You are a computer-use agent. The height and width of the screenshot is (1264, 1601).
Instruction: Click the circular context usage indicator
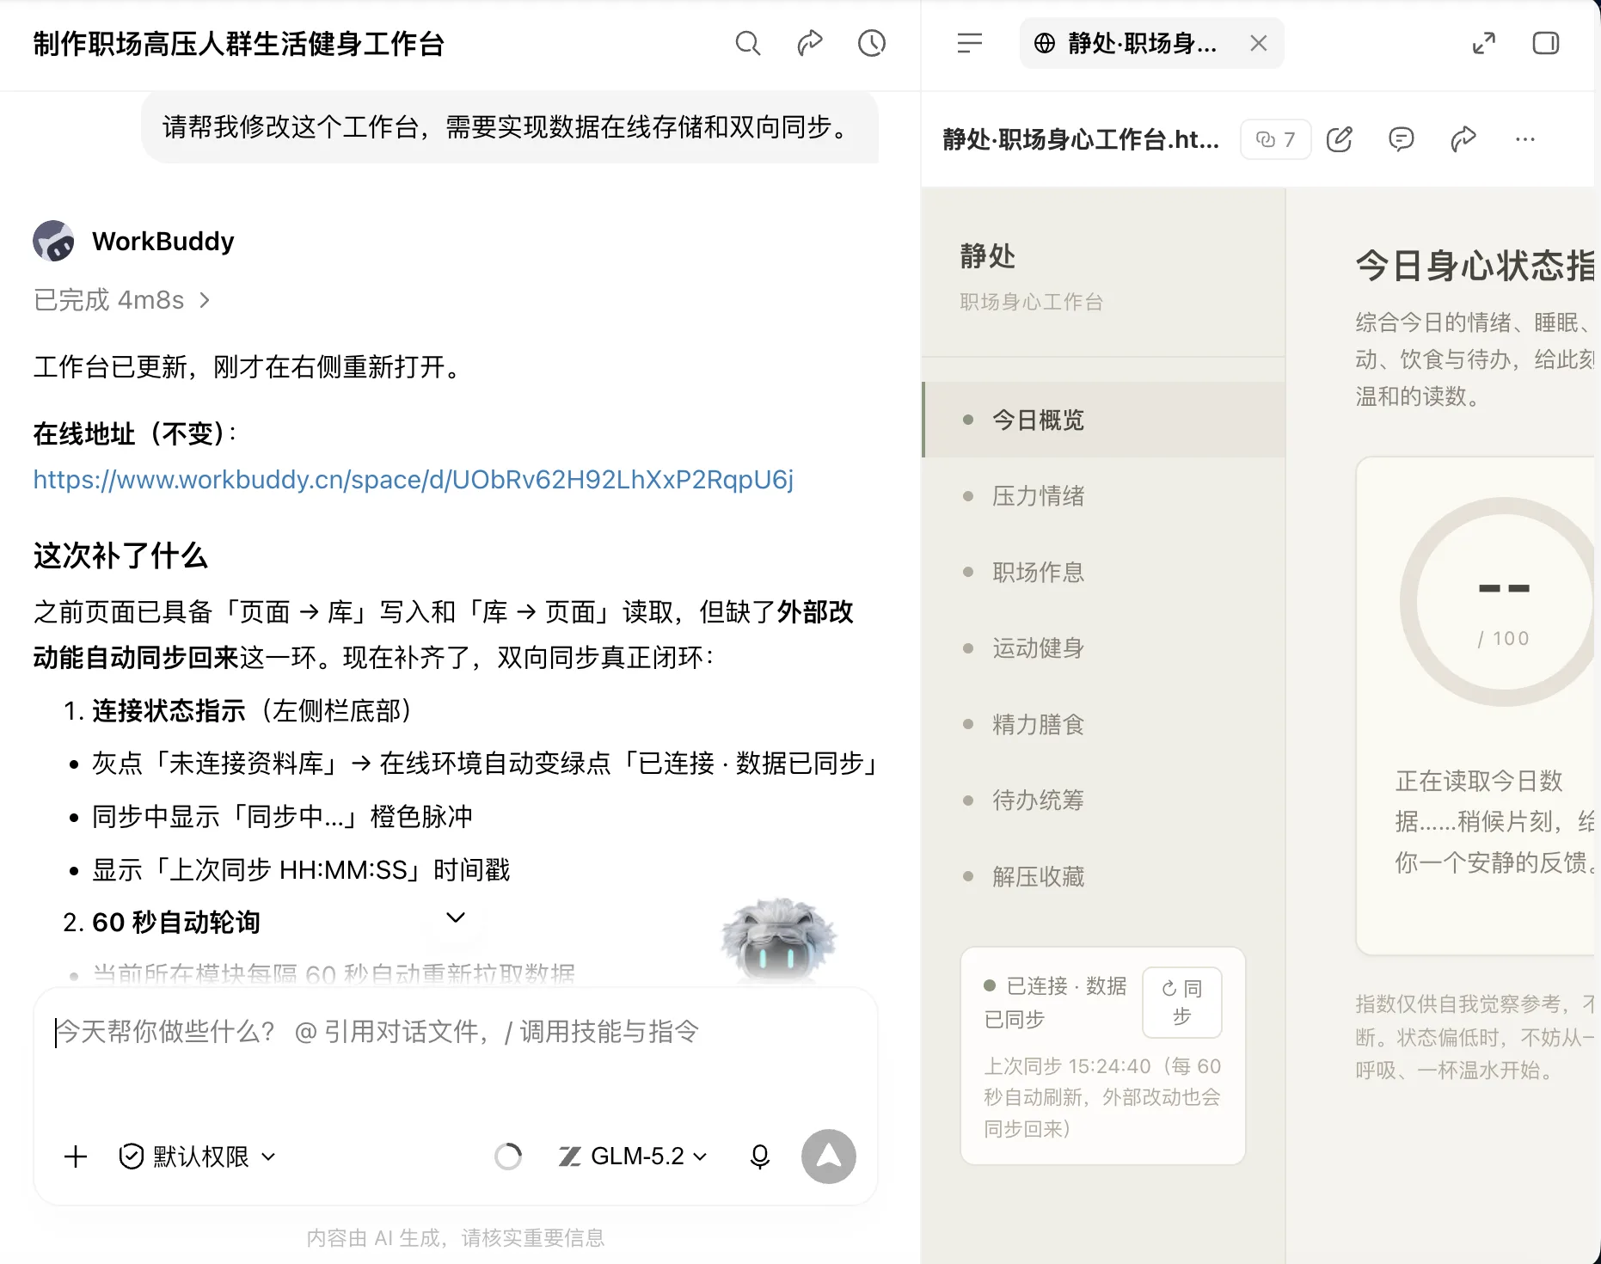(x=508, y=1157)
